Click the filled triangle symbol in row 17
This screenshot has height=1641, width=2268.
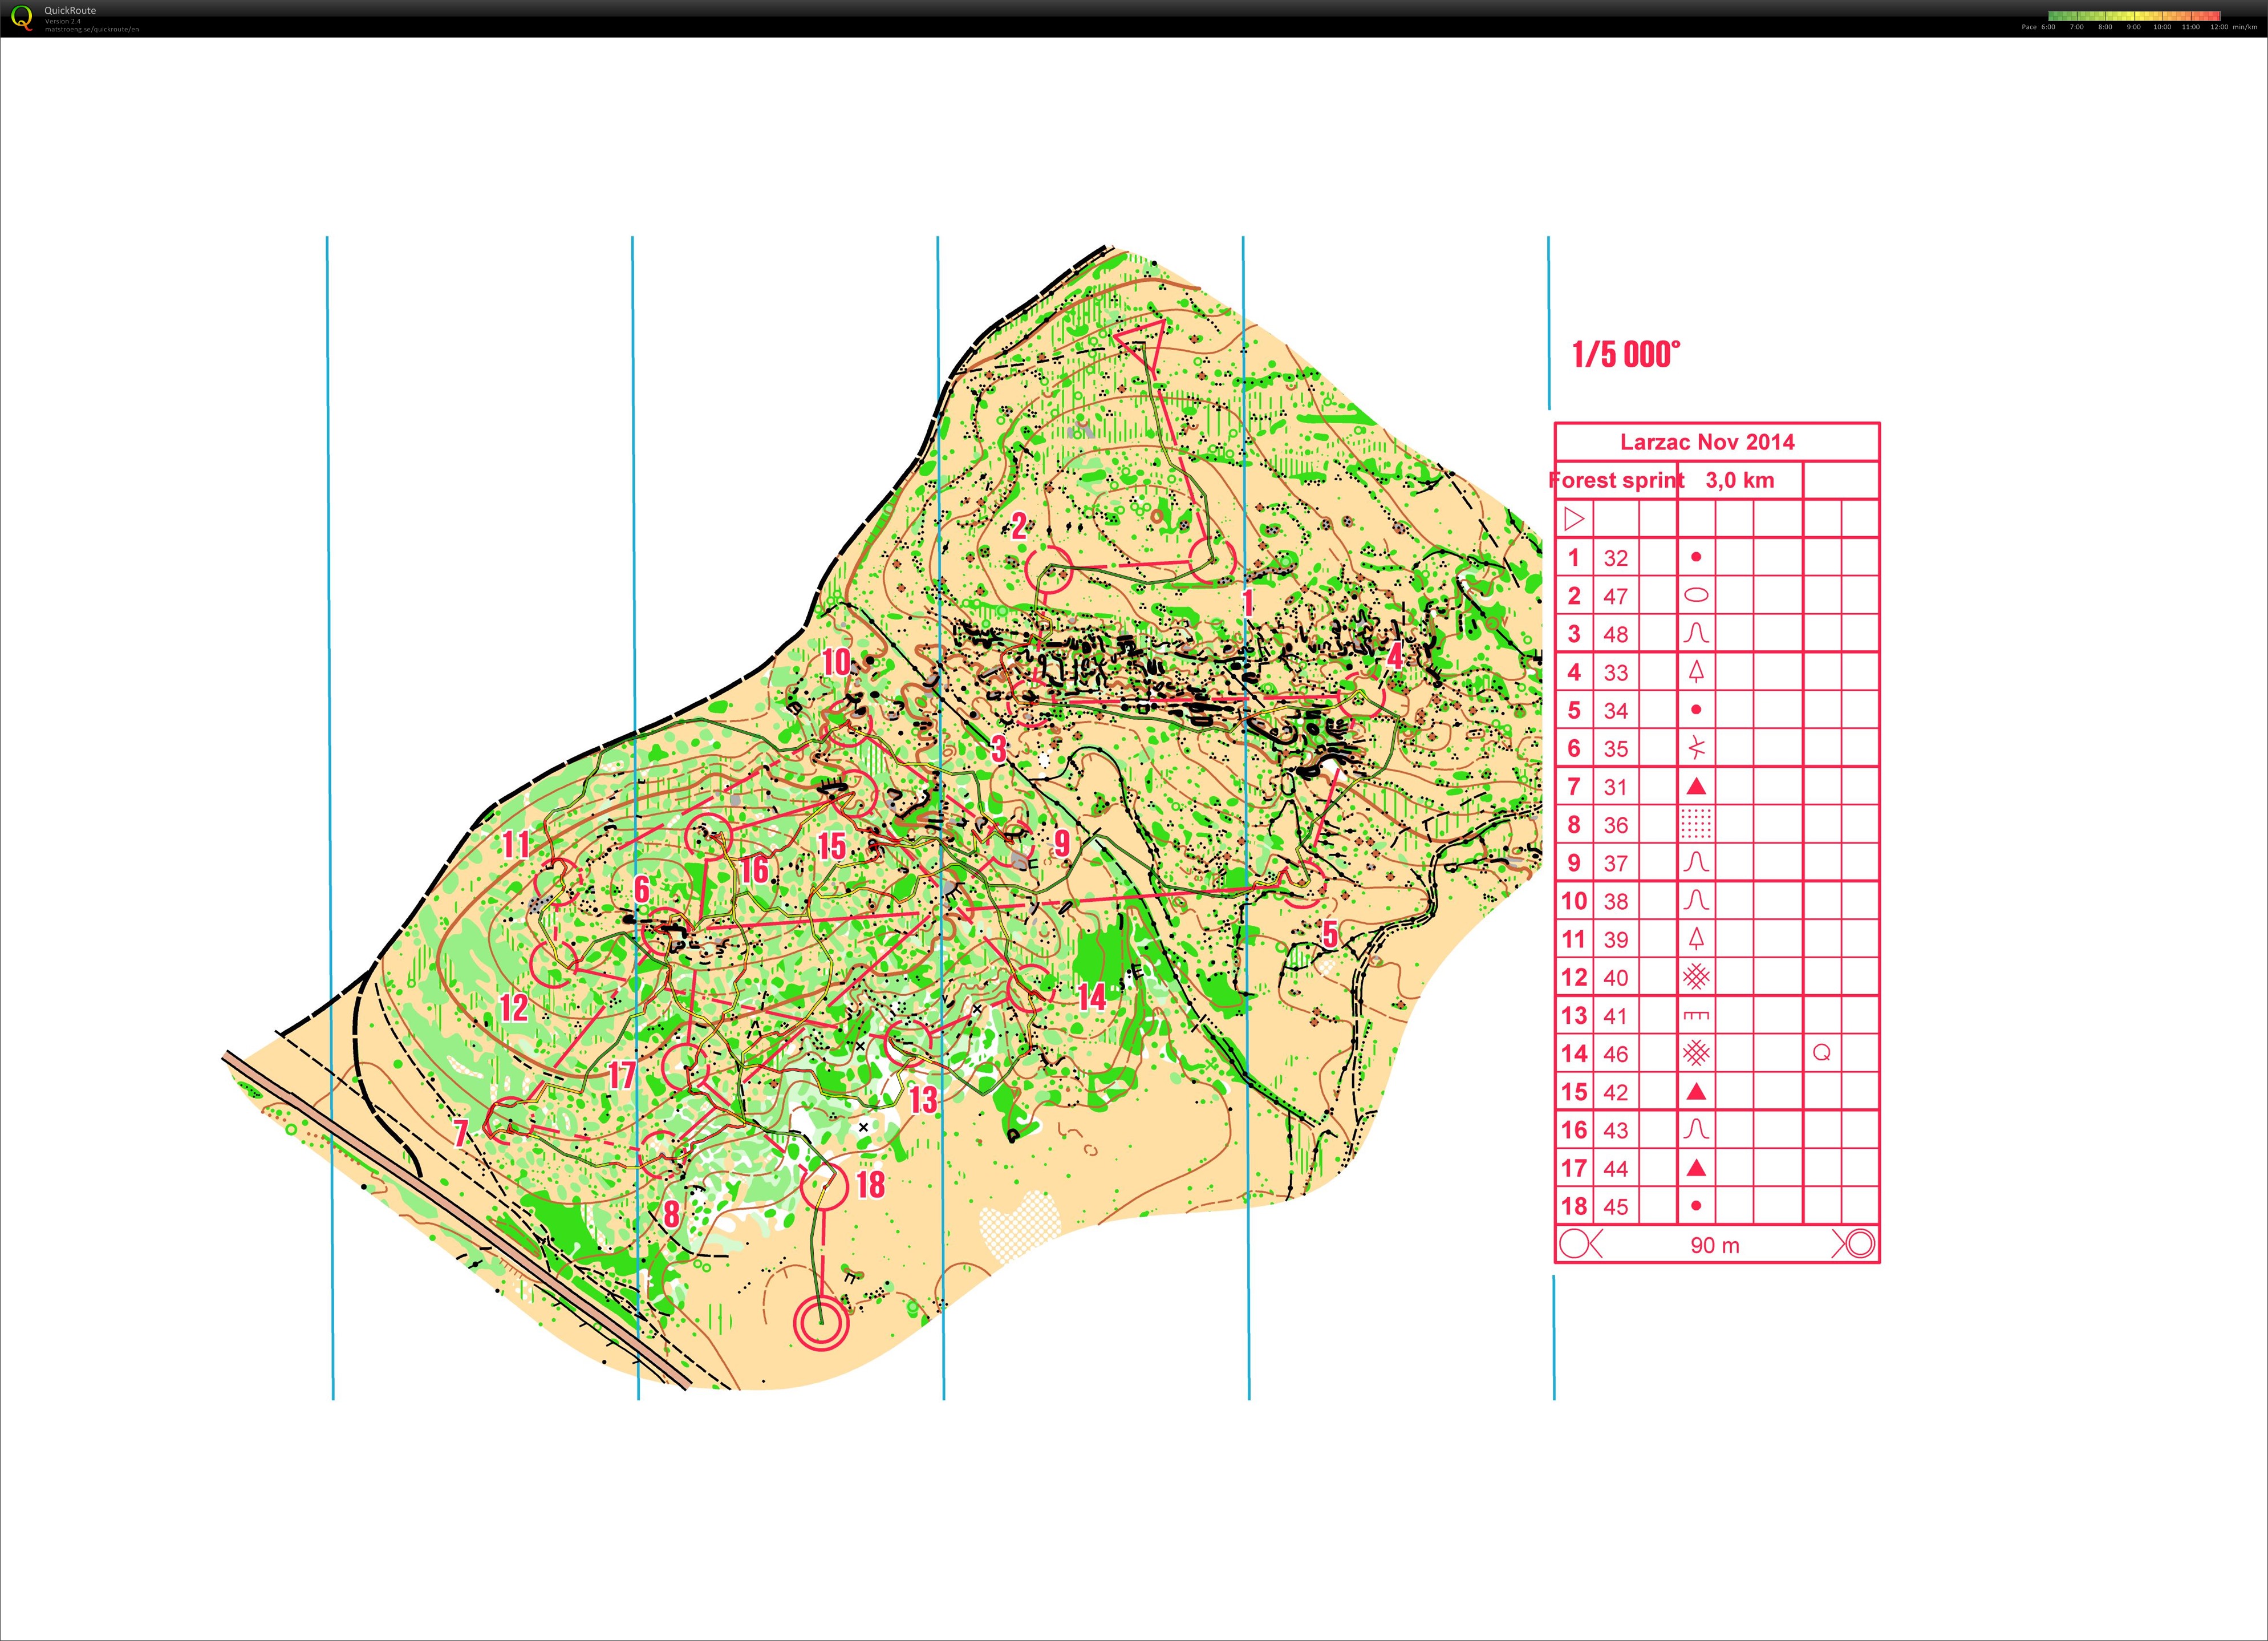[x=1696, y=1167]
